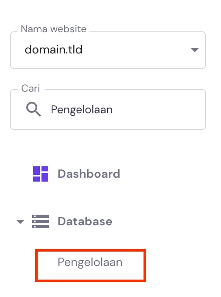Place cursor after Pengelolaan in search input
The width and height of the screenshot is (221, 297).
point(114,110)
